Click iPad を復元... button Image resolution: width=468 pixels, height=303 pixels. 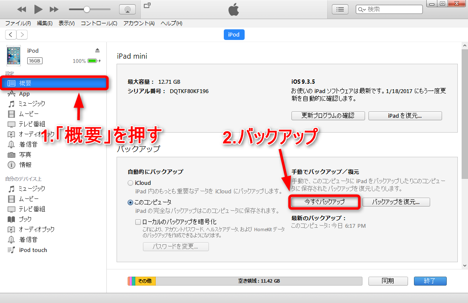(x=405, y=116)
